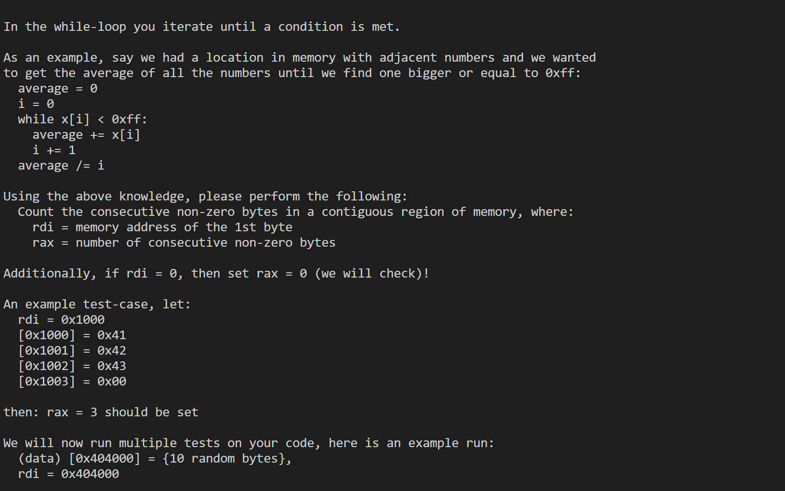The image size is (785, 491).
Task: Click the "[0x1000] = 0x41" line
Action: (72, 335)
